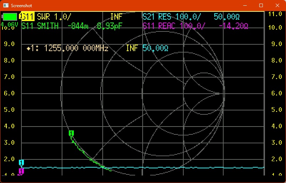This screenshot has width=286, height=183.
Task: Select the magenta marker 1 flag
Action: click(21, 172)
